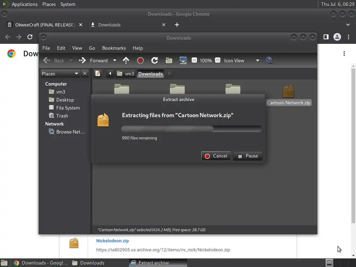This screenshot has height=267, width=356.
Task: Click the clock showing Thu Jul 6
Action: pyautogui.click(x=337, y=4)
